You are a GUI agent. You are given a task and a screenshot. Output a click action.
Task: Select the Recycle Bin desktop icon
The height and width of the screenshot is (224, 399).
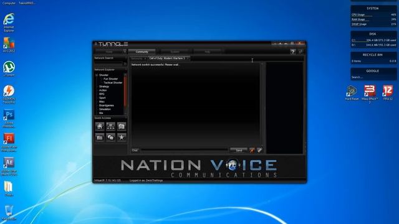9,213
